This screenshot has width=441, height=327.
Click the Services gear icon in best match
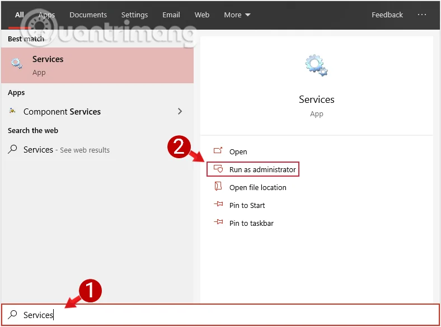pos(17,63)
